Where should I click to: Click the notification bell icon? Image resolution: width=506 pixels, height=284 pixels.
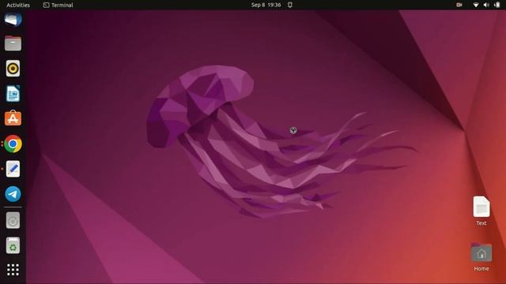[290, 5]
